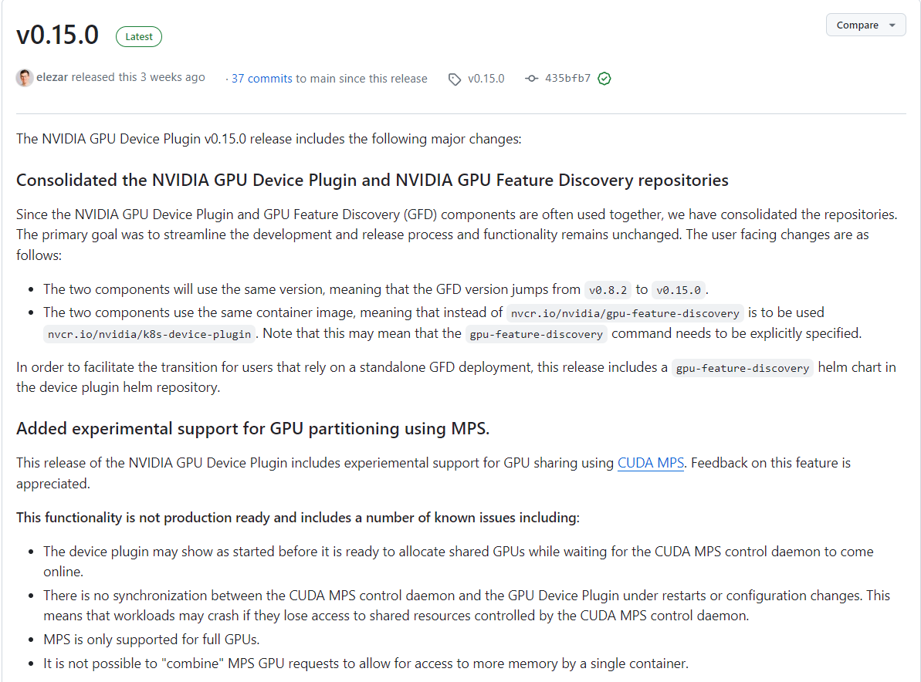Select the v0.15.0 inline code in bullet
This screenshot has width=921, height=682.
pyautogui.click(x=679, y=290)
